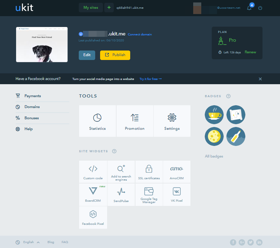
Task: Dismiss the Facebook account banner
Action: coord(260,79)
